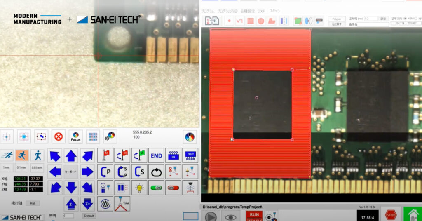Click the Default illumination button

(x=89, y=216)
